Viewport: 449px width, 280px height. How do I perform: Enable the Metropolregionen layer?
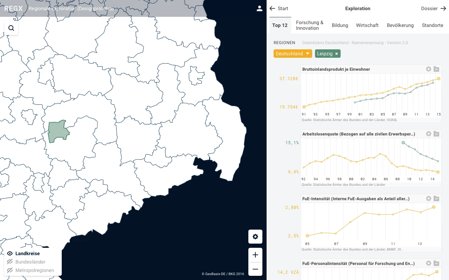(x=10, y=270)
